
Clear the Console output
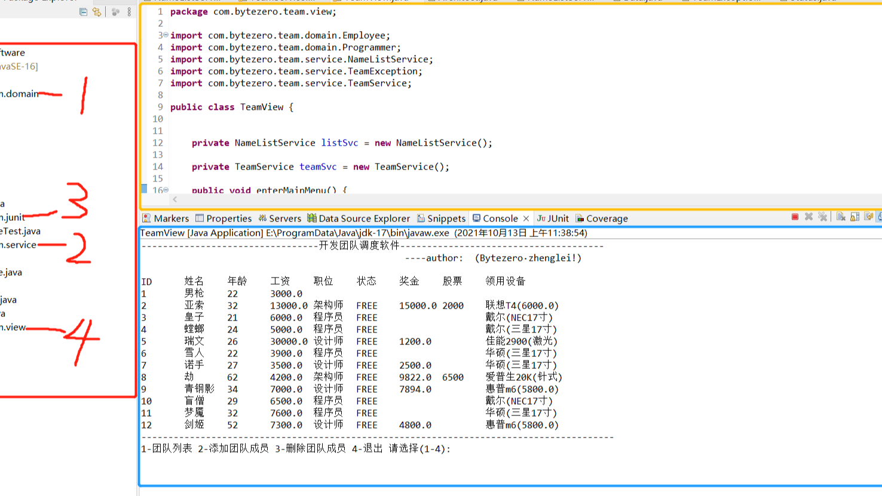pyautogui.click(x=841, y=217)
